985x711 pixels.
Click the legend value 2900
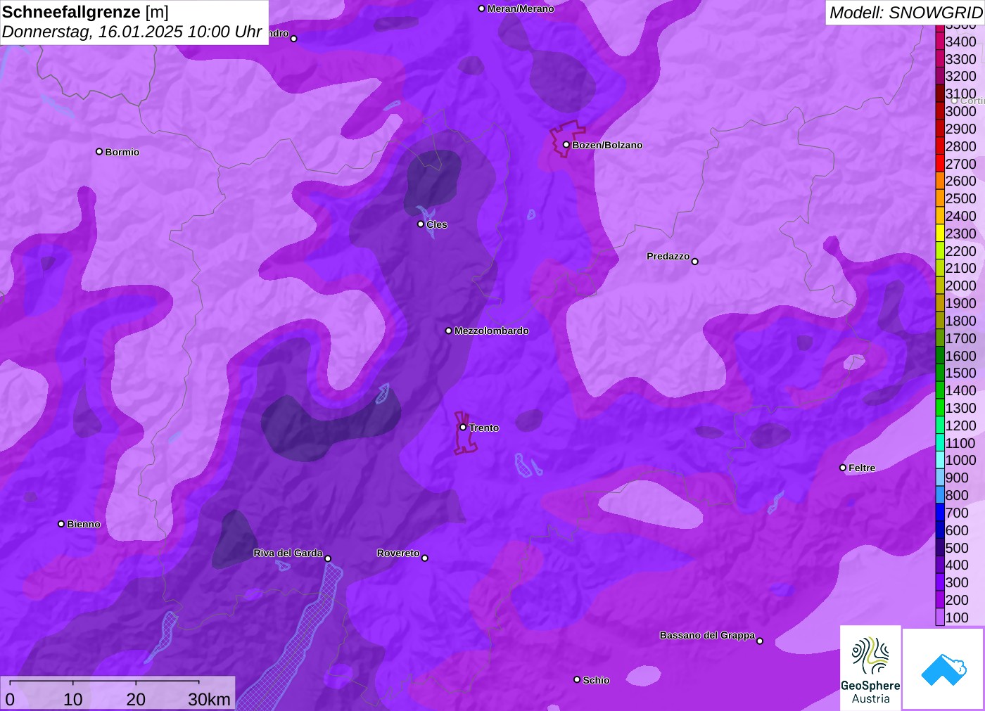960,129
